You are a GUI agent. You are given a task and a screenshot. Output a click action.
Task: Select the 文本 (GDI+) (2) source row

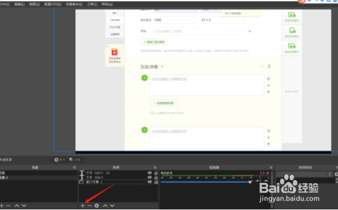[x=118, y=173]
